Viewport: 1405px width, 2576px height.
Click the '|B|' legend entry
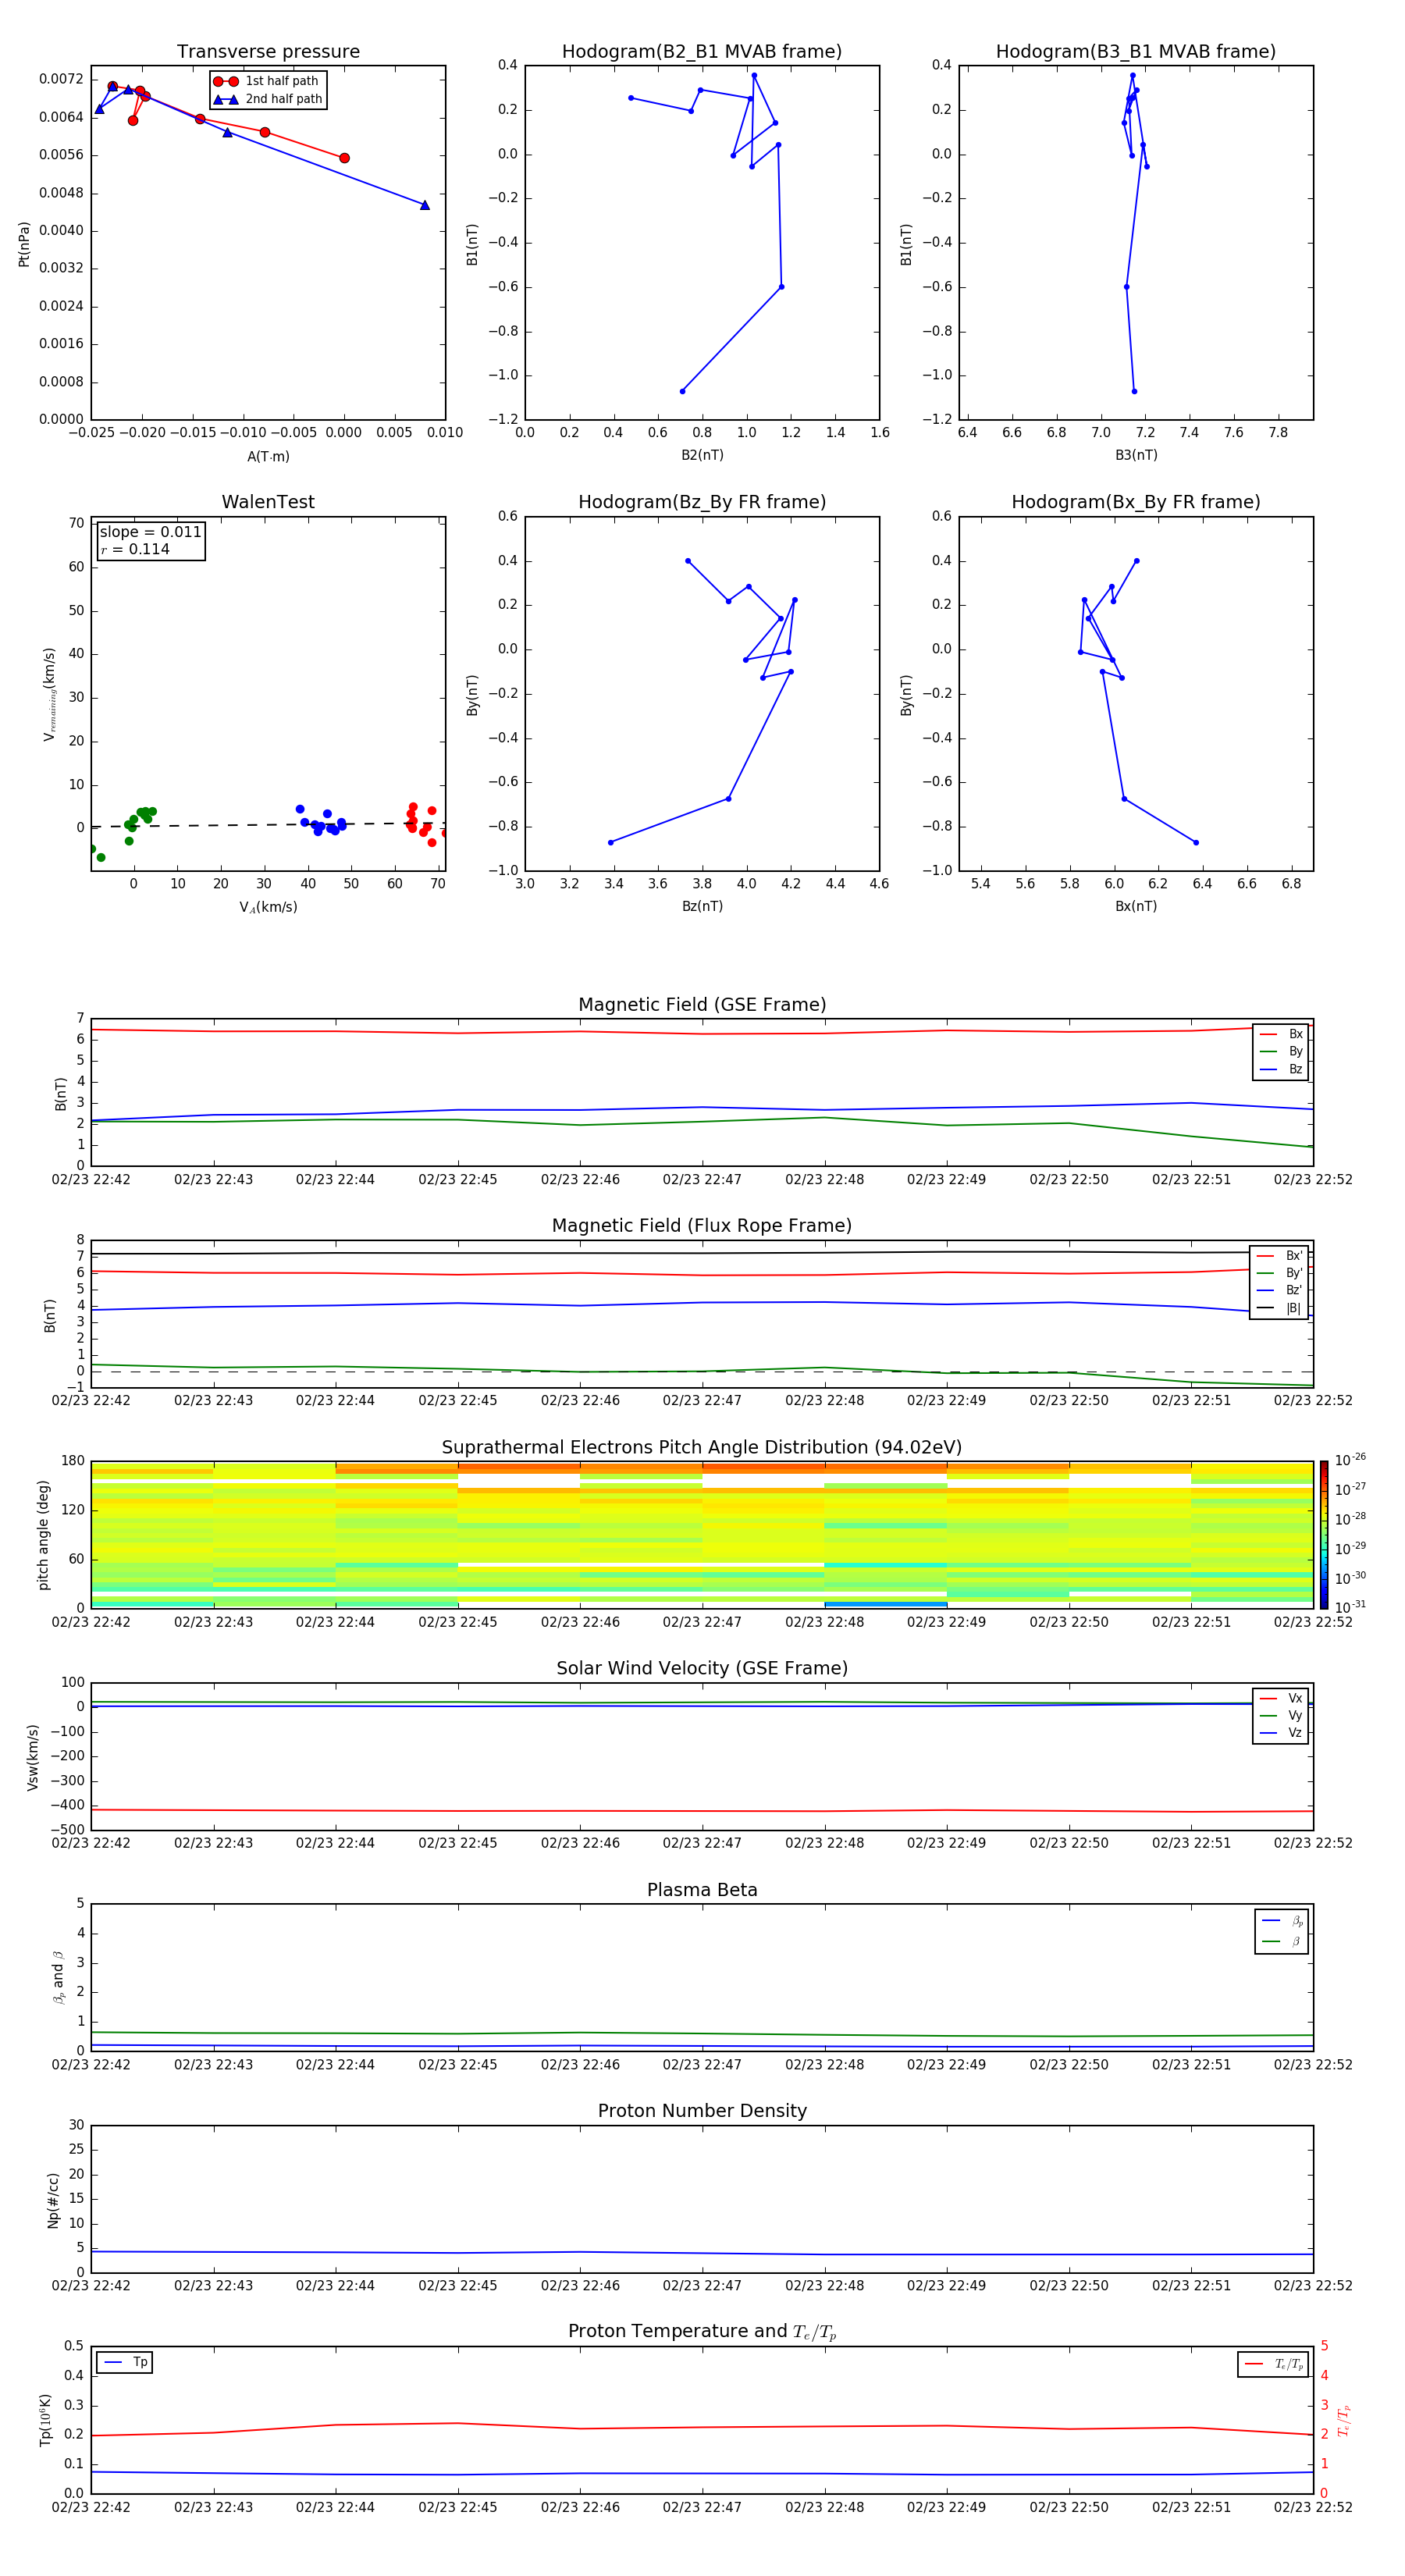point(1280,1308)
